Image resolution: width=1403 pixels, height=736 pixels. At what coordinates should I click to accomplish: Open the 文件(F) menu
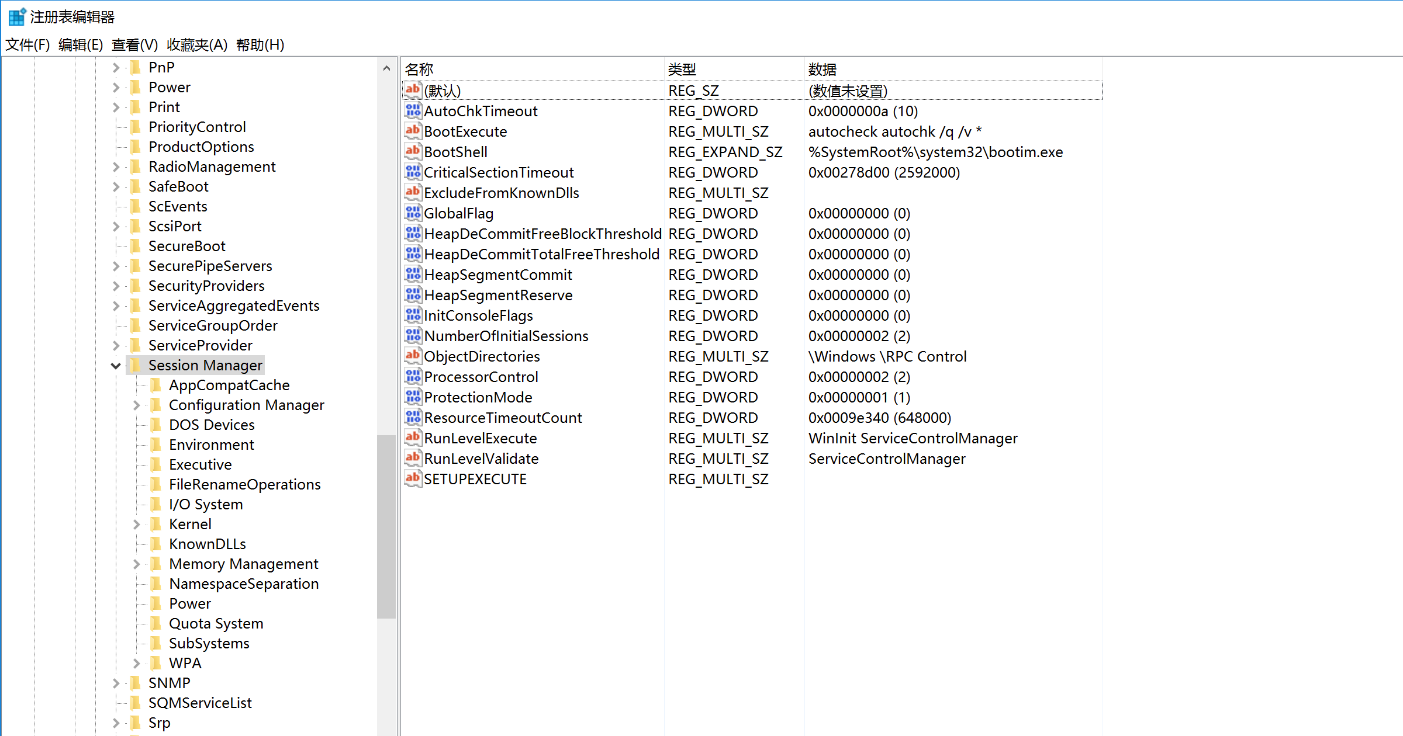pos(27,45)
